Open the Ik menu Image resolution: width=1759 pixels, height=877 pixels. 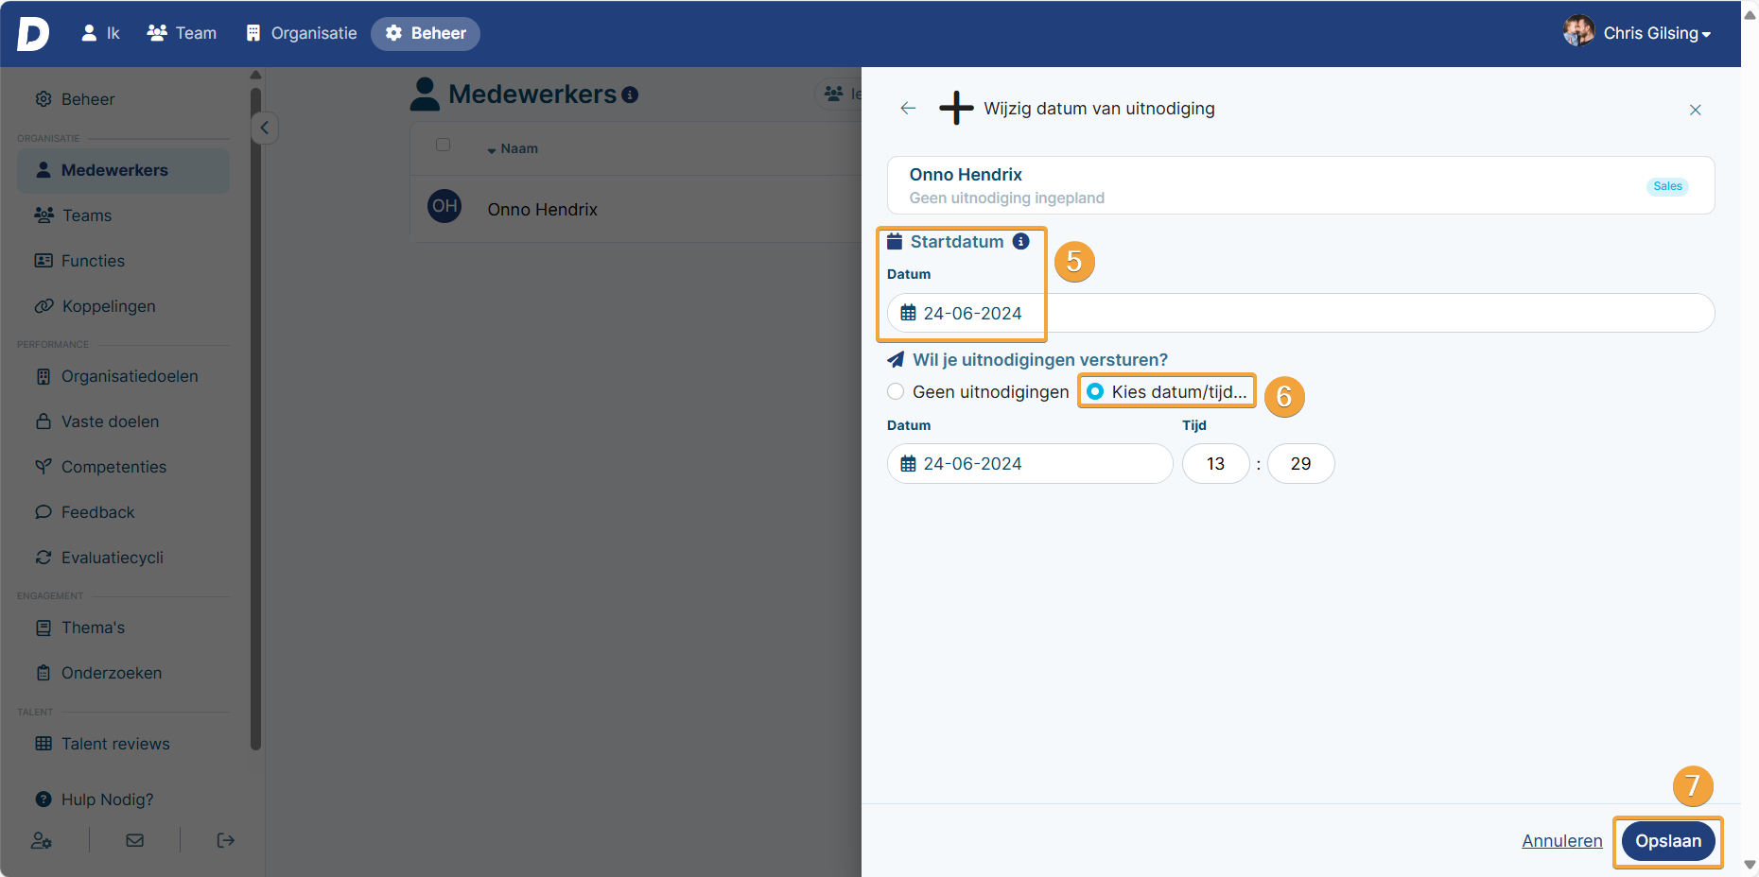[100, 33]
